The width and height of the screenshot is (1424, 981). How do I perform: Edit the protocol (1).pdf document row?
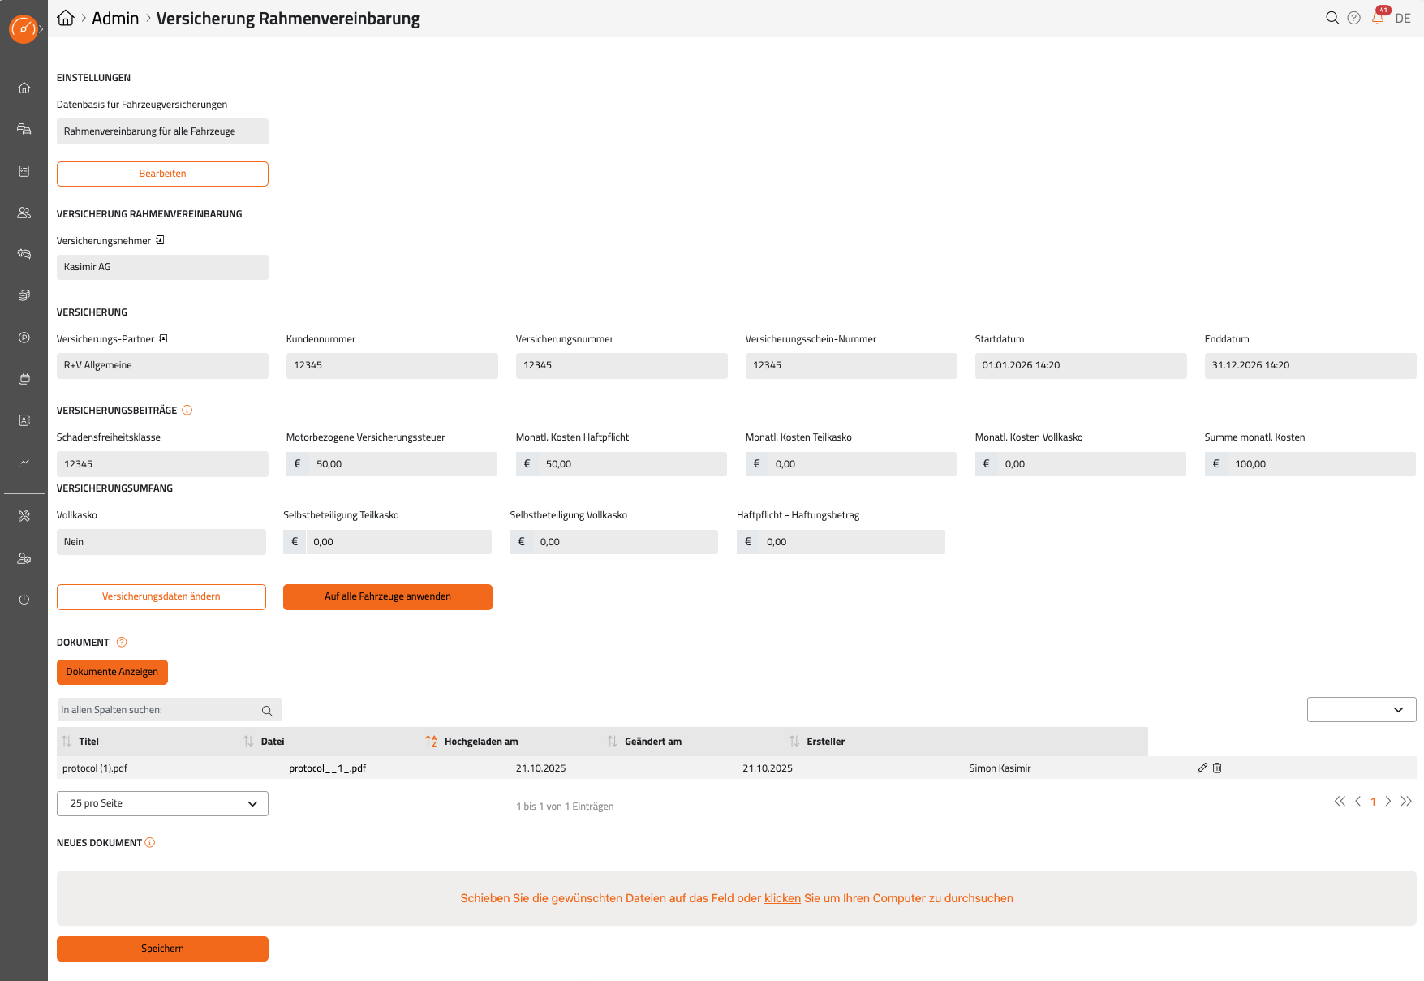click(1202, 768)
